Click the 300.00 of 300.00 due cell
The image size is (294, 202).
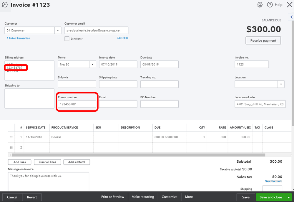[x=169, y=137]
